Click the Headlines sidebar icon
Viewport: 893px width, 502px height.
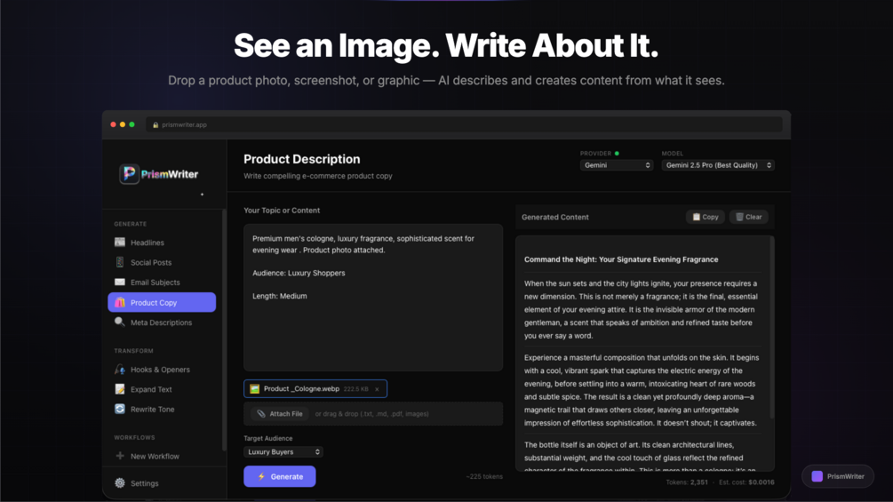pos(120,242)
